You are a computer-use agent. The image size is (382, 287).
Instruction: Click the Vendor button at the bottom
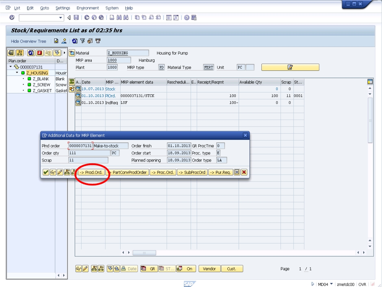click(x=209, y=269)
